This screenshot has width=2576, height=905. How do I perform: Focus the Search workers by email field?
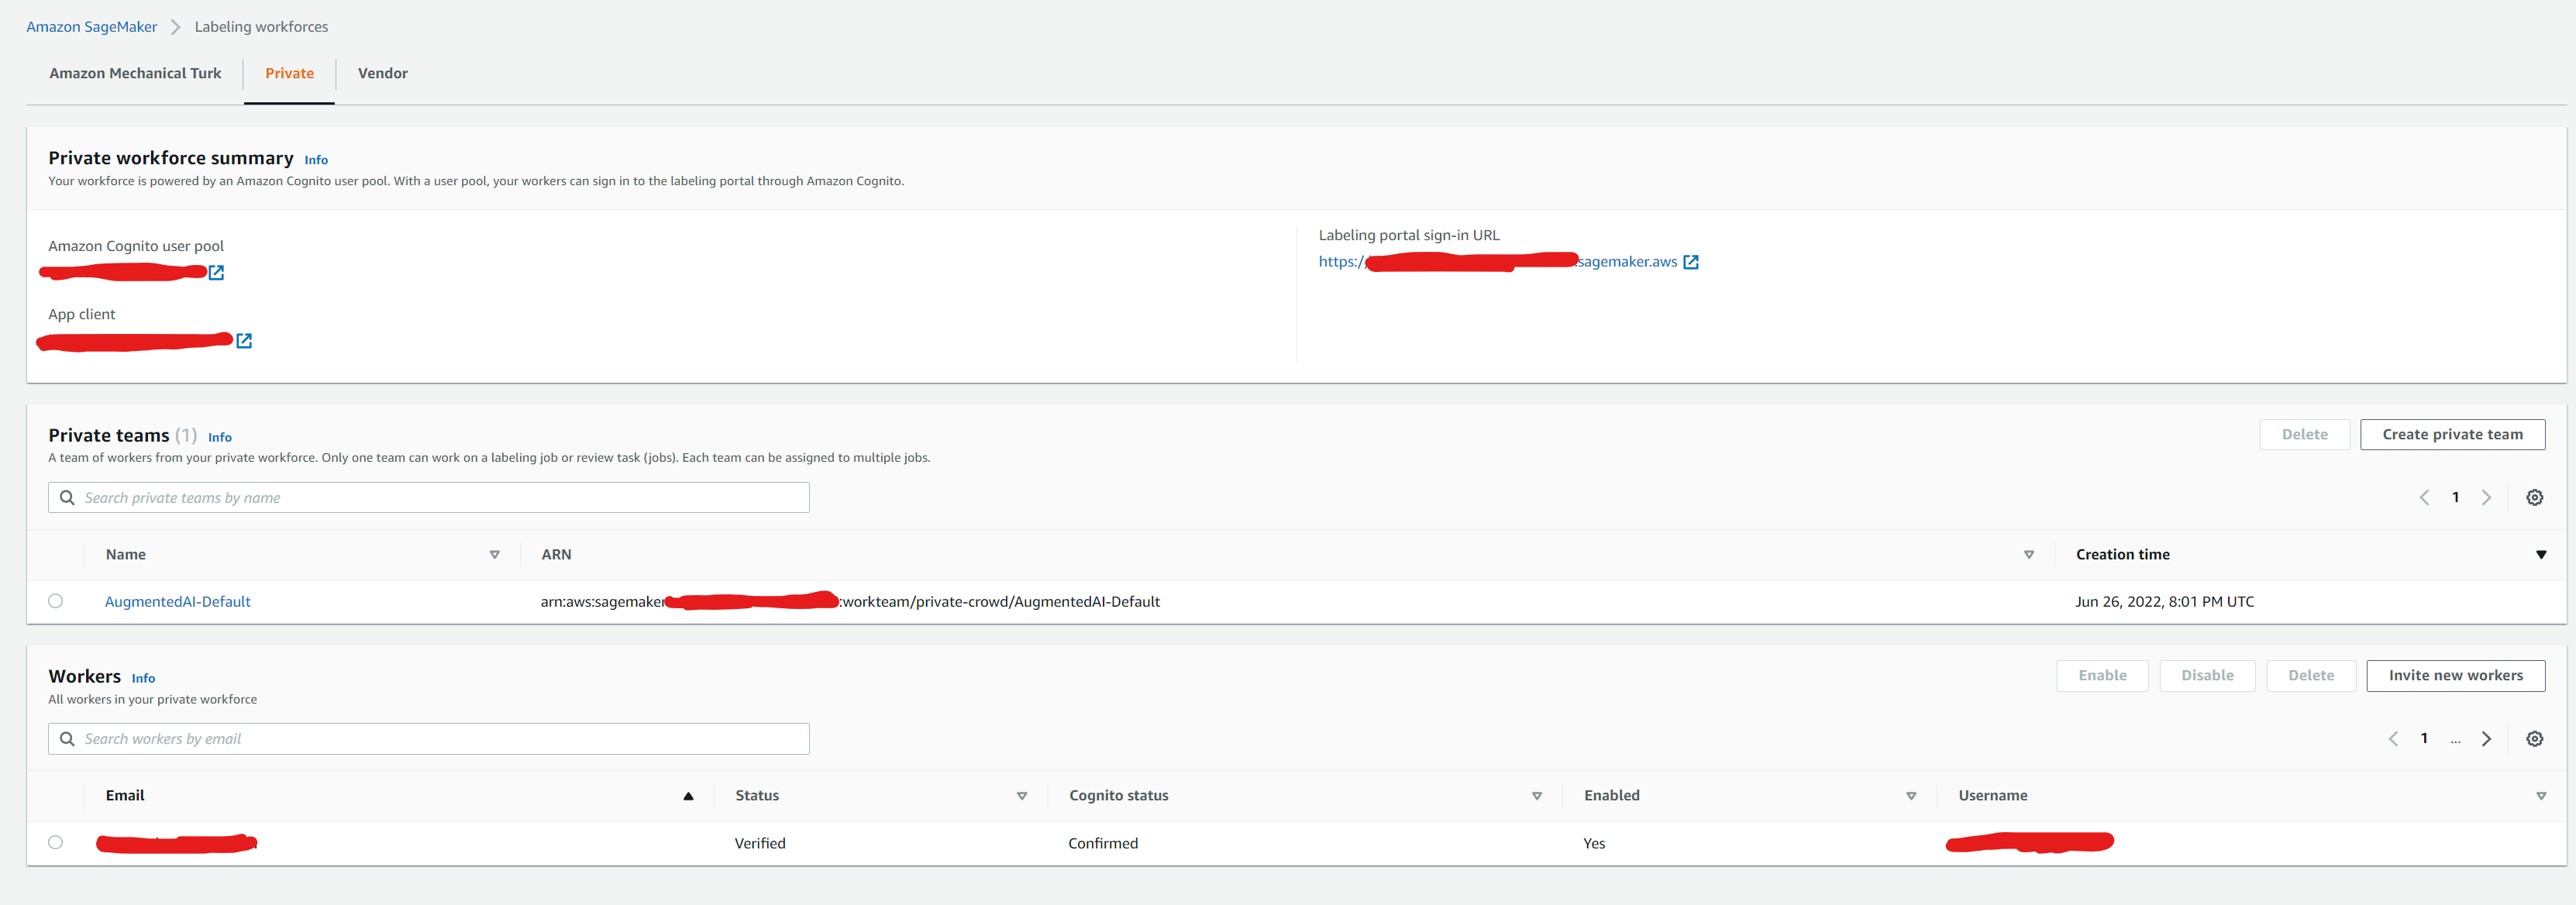[430, 739]
